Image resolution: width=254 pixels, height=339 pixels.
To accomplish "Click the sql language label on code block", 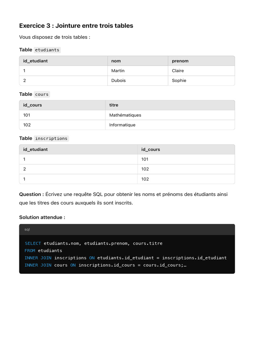I will click(x=27, y=229).
